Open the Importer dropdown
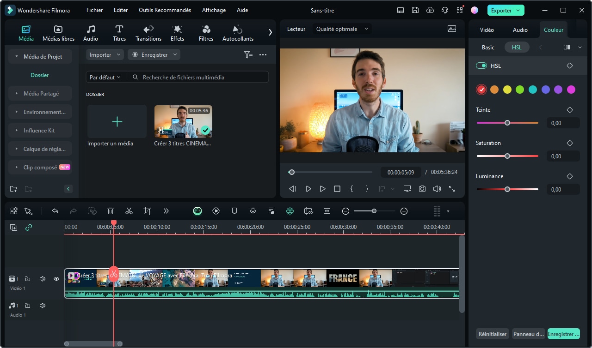 tap(105, 54)
